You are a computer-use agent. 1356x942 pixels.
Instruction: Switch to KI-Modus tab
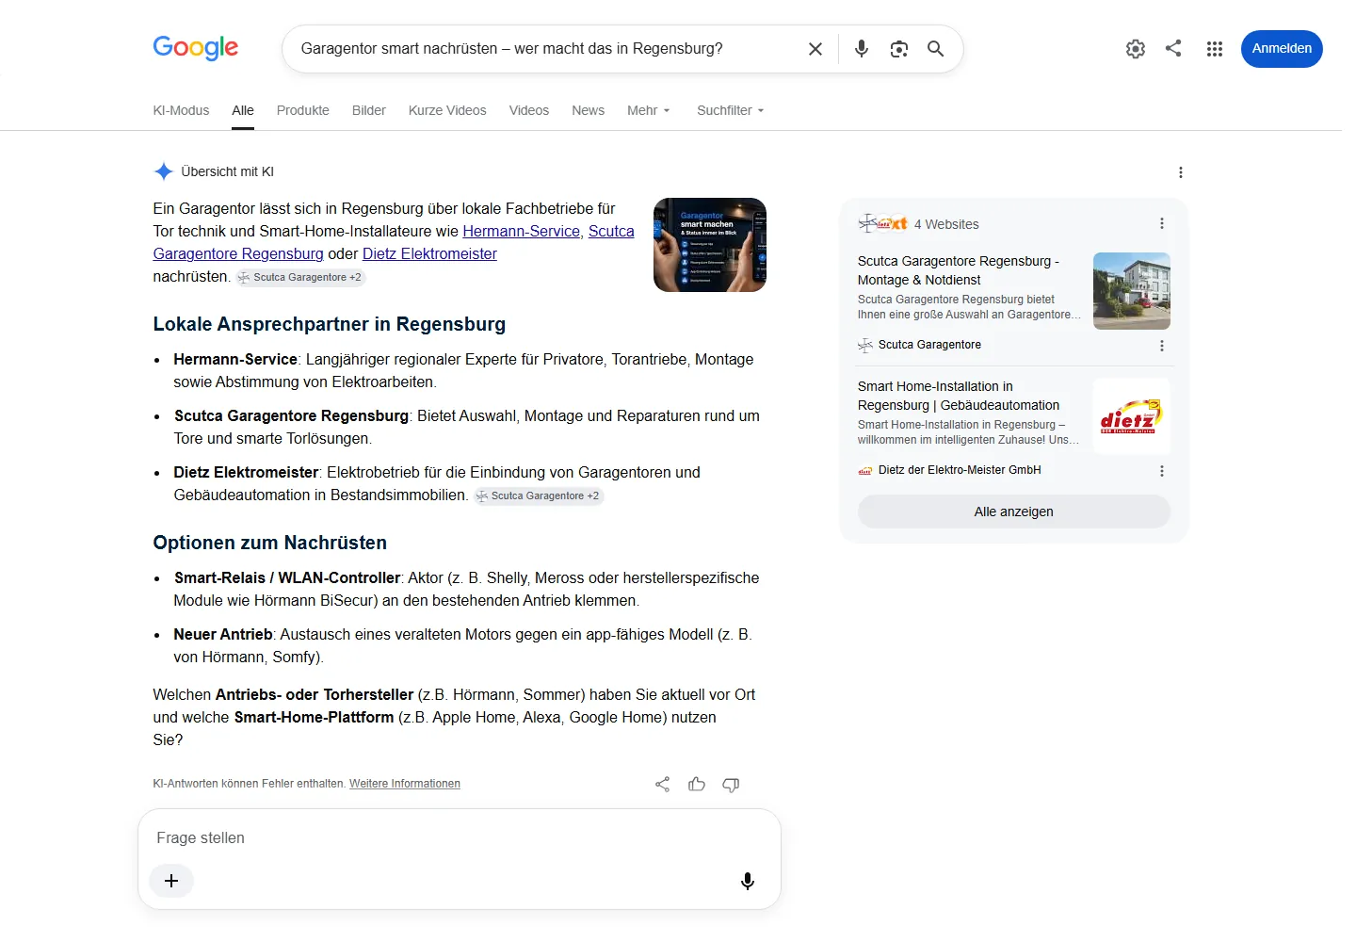tap(181, 110)
